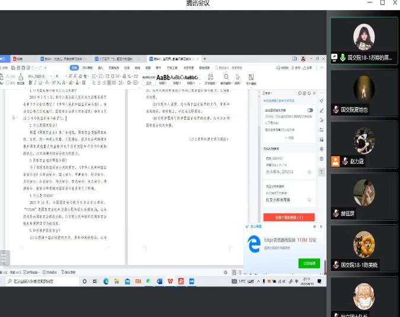Image resolution: width=400 pixels, height=317 pixels.
Task: Click the find and replace magnifier icon
Action: pos(226,77)
